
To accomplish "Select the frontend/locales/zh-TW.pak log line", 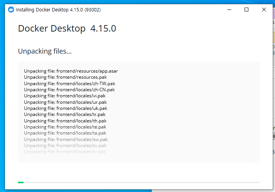I will click(x=70, y=84).
